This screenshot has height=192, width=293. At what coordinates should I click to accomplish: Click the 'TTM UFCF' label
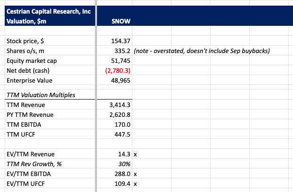tap(21, 134)
